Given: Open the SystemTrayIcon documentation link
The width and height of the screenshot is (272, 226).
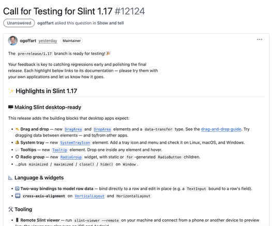Looking at the screenshot, I should (x=75, y=143).
